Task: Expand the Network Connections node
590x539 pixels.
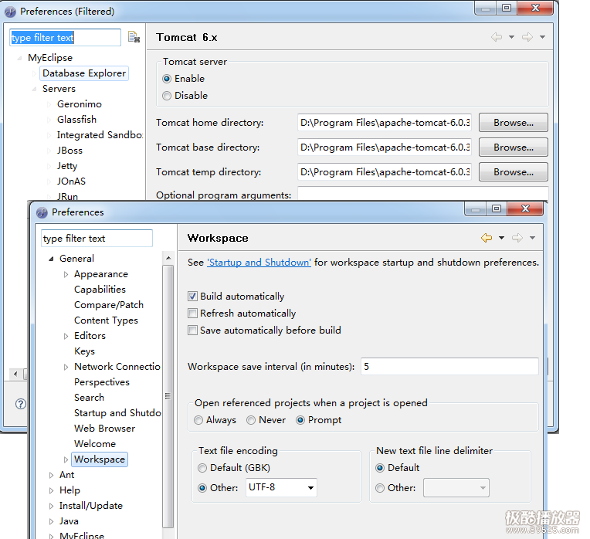Action: coord(66,367)
